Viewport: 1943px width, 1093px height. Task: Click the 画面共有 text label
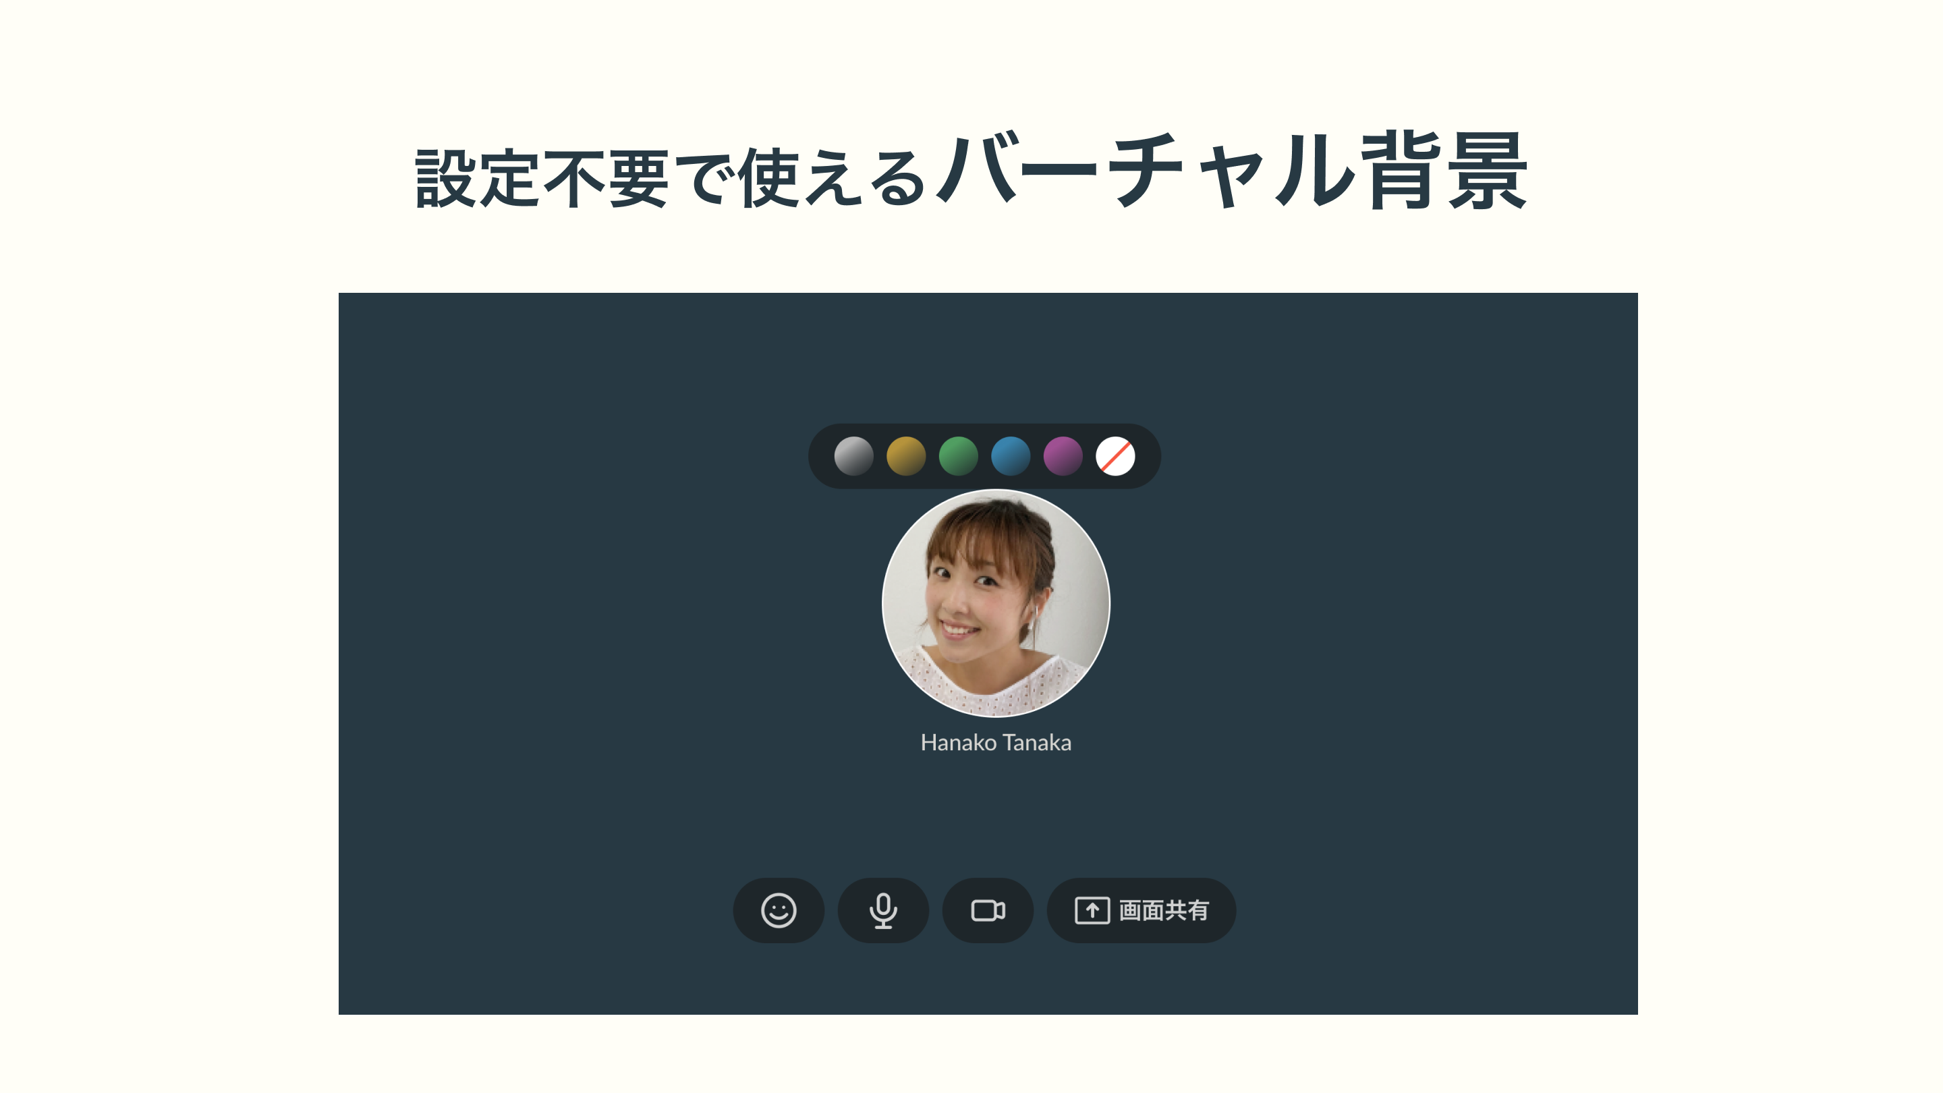click(x=1164, y=910)
